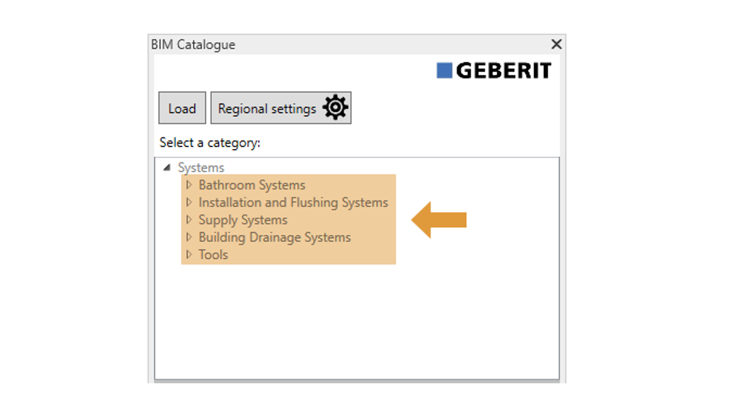The width and height of the screenshot is (740, 417).
Task: Expand Building Drainage Systems arrow
Action: coord(189,237)
